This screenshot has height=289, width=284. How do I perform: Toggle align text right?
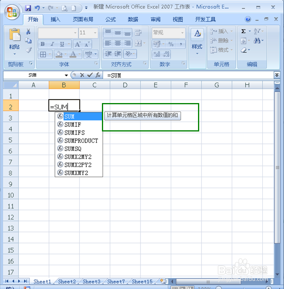point(127,43)
